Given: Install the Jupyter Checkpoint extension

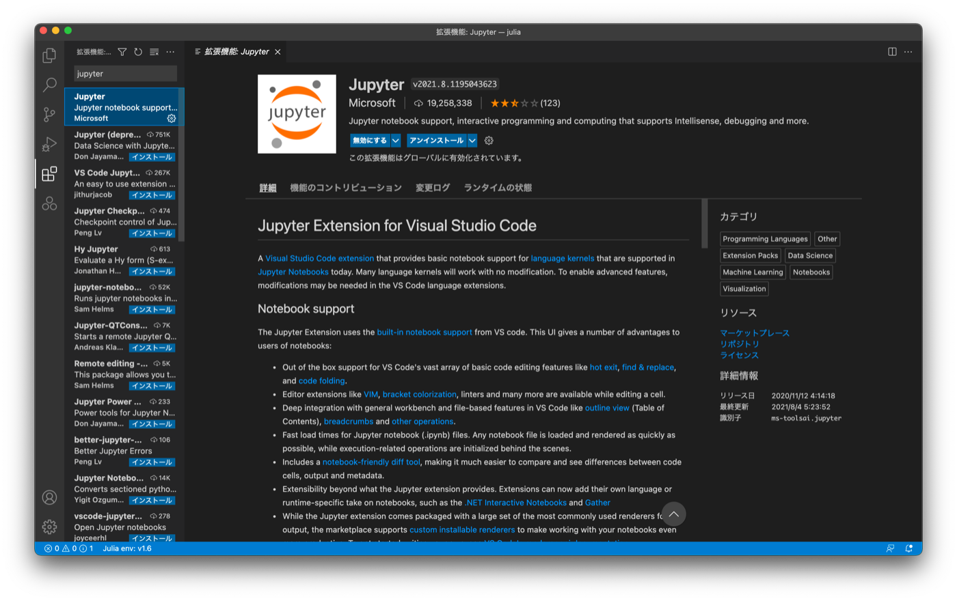Looking at the screenshot, I should 152,234.
